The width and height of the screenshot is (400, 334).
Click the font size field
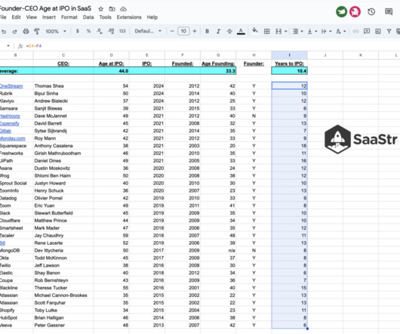coord(183,31)
